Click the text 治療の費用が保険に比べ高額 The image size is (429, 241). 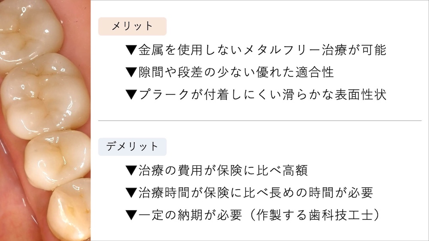pyautogui.click(x=223, y=170)
